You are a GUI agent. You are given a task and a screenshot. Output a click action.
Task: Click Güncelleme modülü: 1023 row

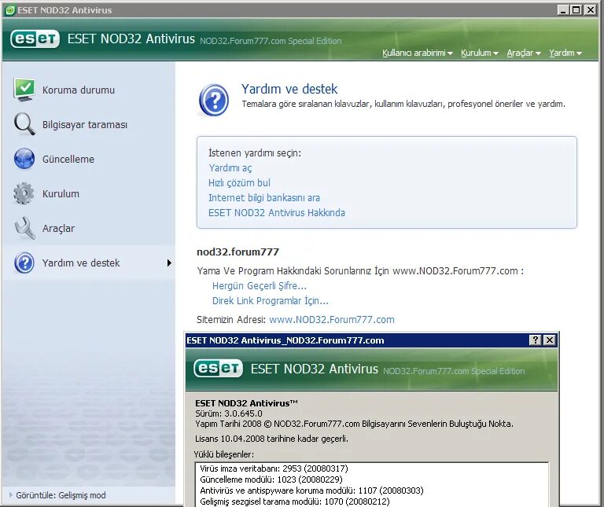coord(271,479)
